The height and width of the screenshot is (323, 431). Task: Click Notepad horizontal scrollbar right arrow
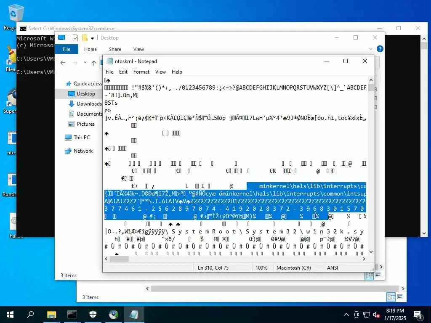coord(364,259)
